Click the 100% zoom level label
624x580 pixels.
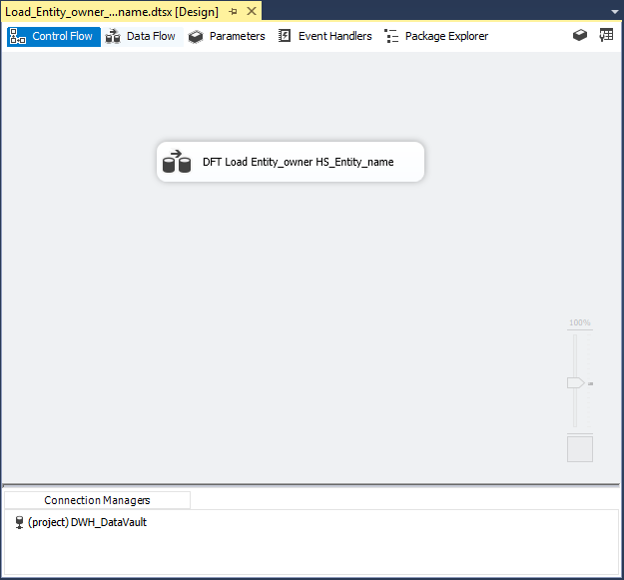pyautogui.click(x=579, y=322)
